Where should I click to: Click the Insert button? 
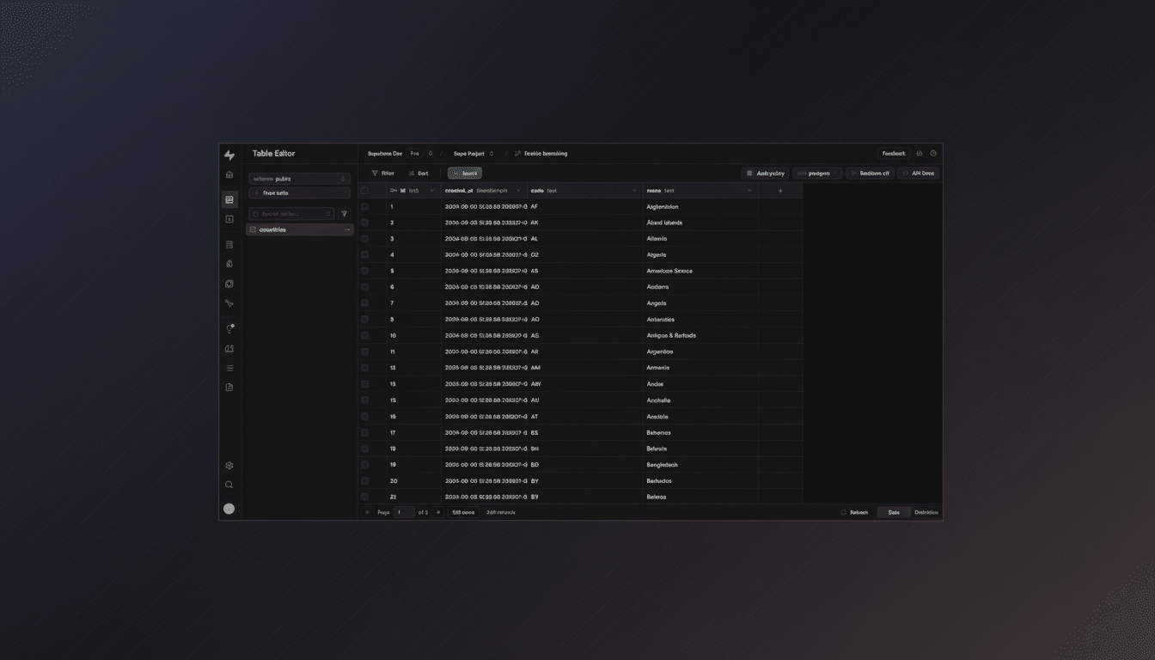(465, 173)
